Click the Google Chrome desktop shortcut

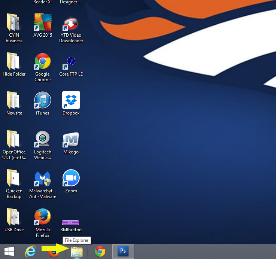pyautogui.click(x=42, y=62)
